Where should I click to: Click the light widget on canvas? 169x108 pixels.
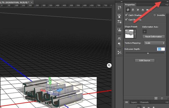coord(109,65)
